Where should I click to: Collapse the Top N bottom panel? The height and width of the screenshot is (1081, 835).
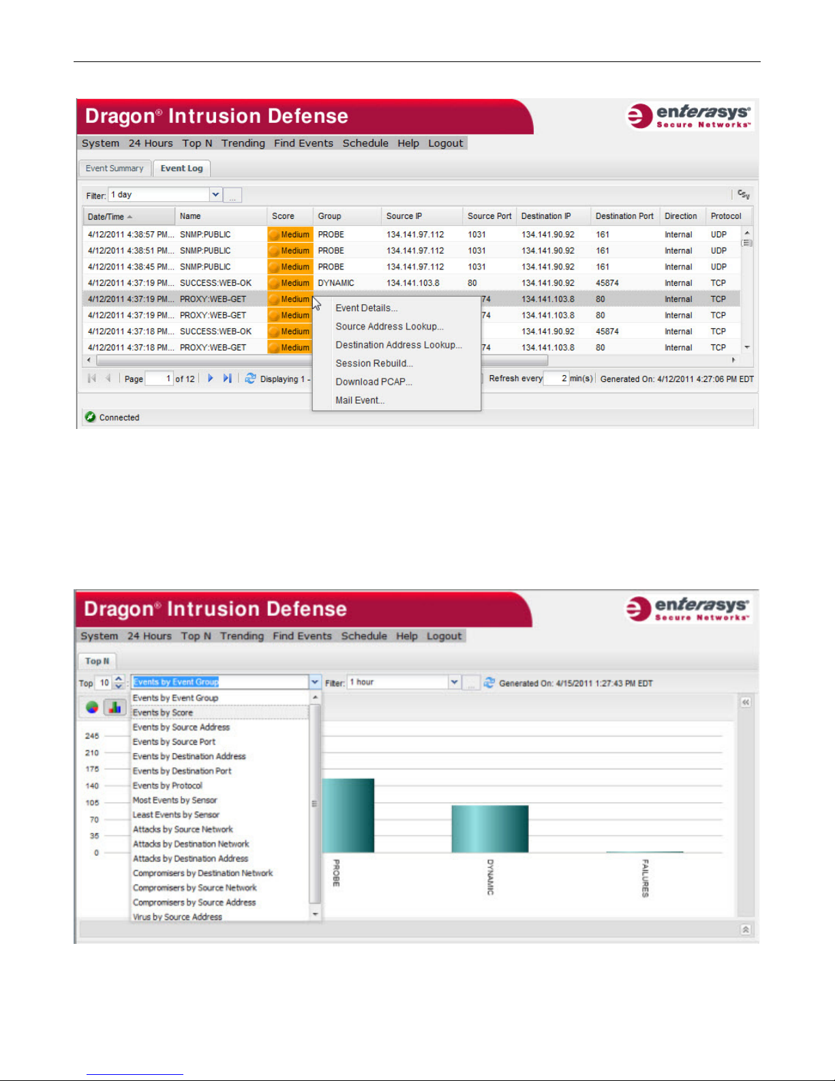(x=746, y=930)
